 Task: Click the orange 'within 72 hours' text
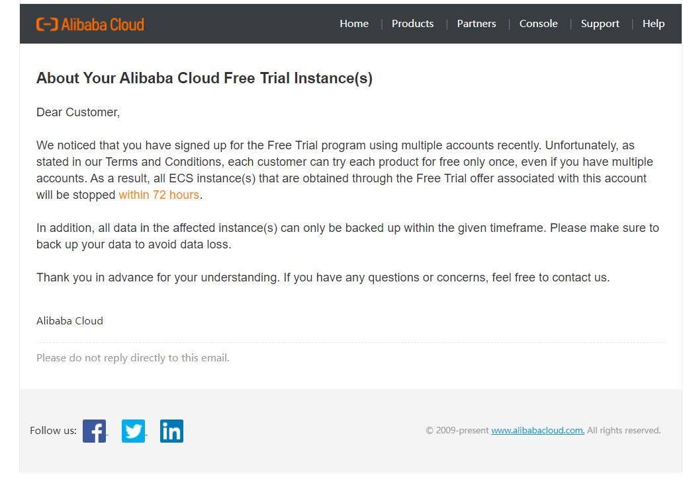coord(159,195)
